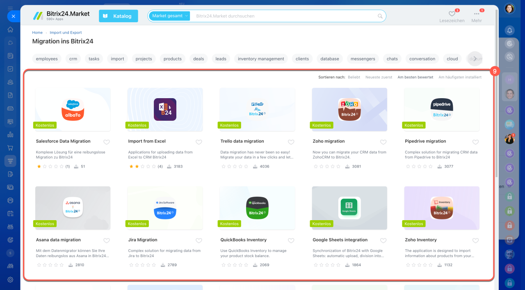Bookmark Google Sheets integration with heart
The image size is (525, 290).
pyautogui.click(x=383, y=241)
